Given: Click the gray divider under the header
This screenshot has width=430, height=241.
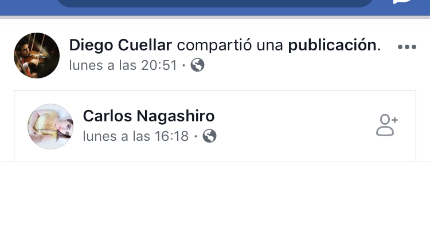Looking at the screenshot, I should click(215, 17).
